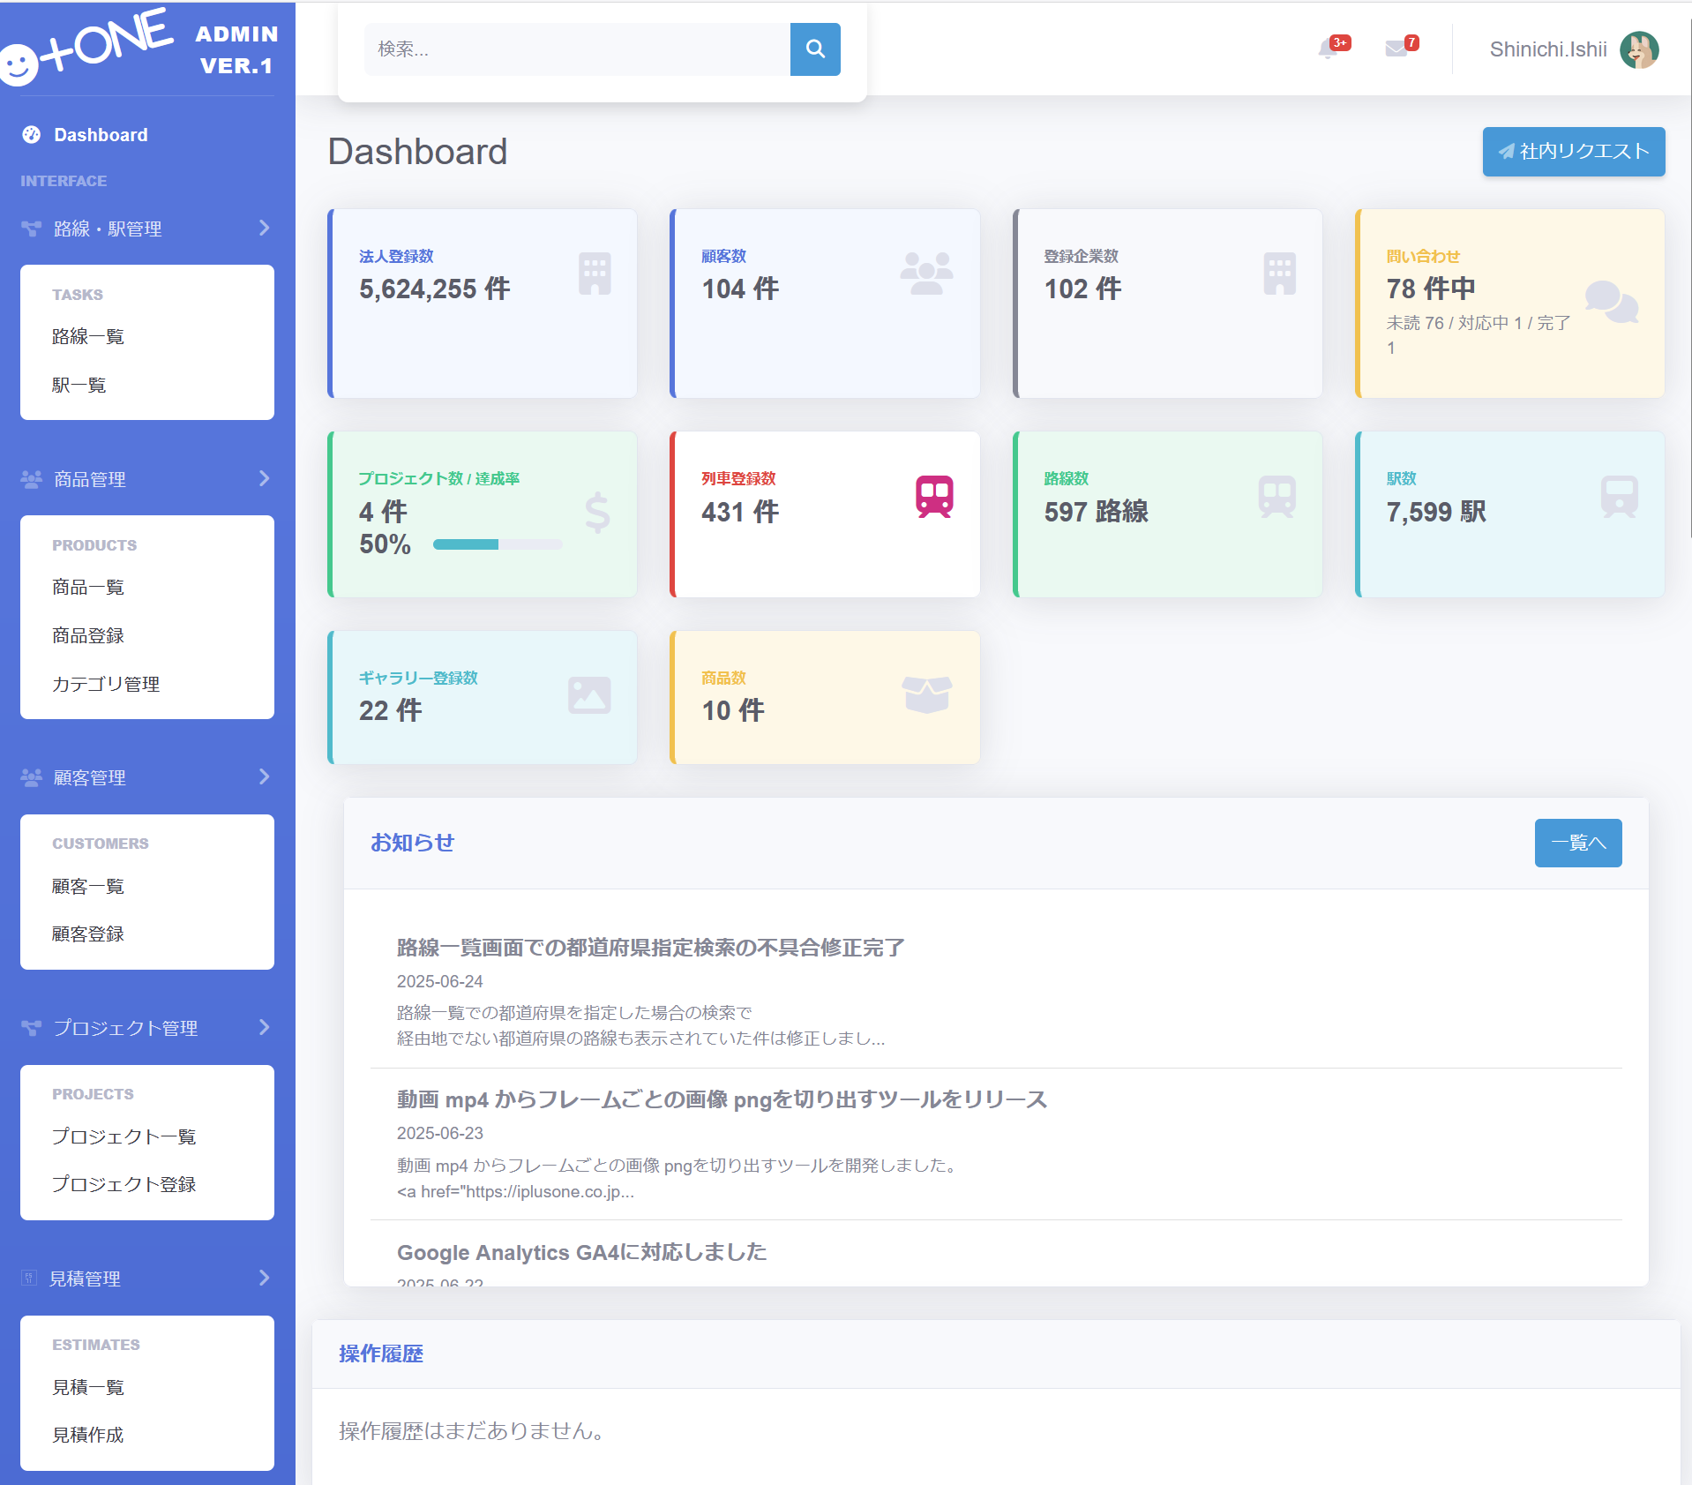Screen dimensions: 1692x1485
Task: Click project 50% progress bar
Action: point(498,544)
